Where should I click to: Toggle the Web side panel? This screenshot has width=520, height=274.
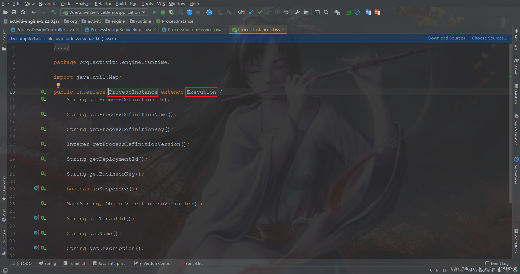4,215
